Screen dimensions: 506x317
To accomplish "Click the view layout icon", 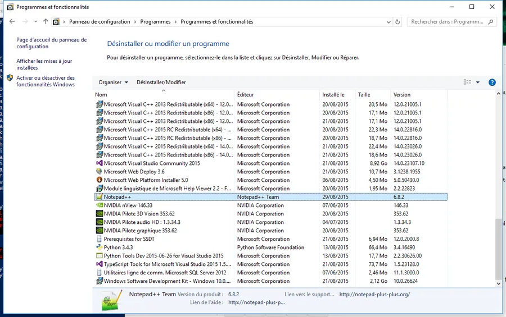I will 467,82.
